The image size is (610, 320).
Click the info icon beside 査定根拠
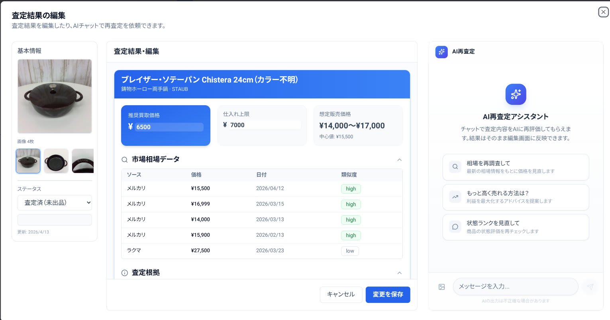click(x=124, y=273)
